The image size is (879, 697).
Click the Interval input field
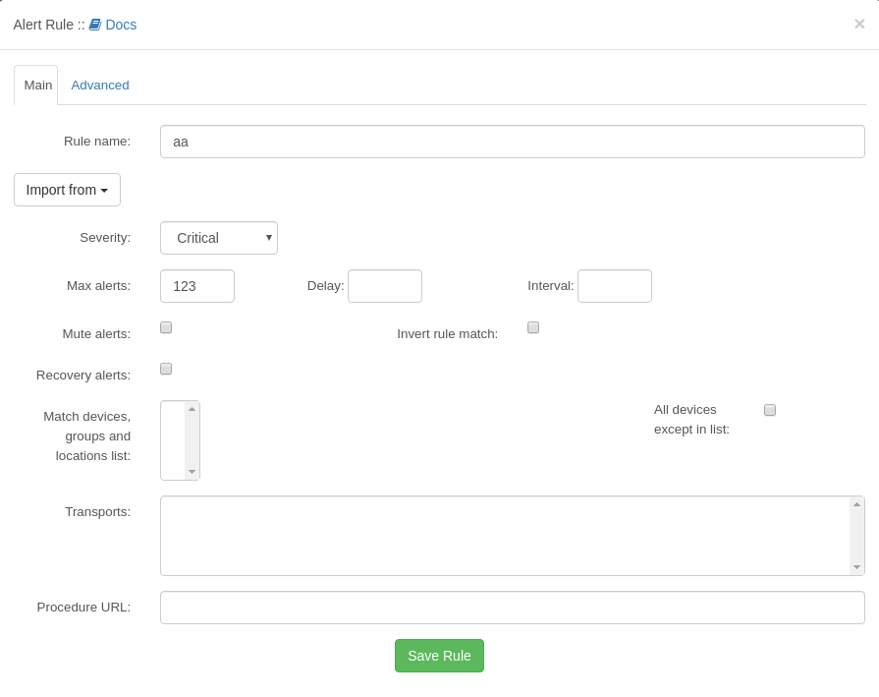tap(615, 286)
